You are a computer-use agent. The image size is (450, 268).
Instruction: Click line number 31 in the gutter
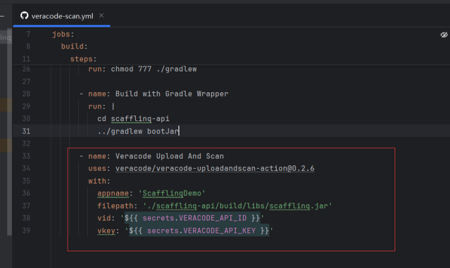click(x=26, y=131)
